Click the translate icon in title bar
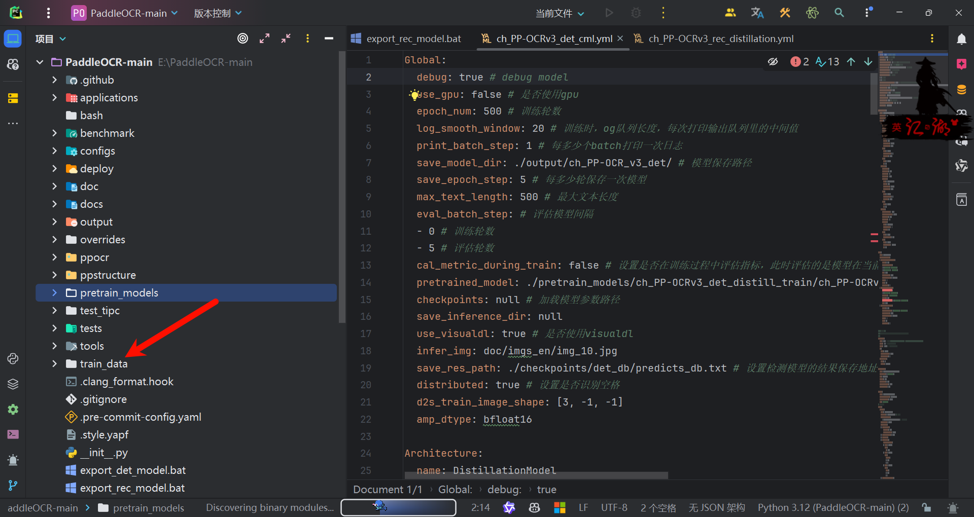 (x=757, y=13)
